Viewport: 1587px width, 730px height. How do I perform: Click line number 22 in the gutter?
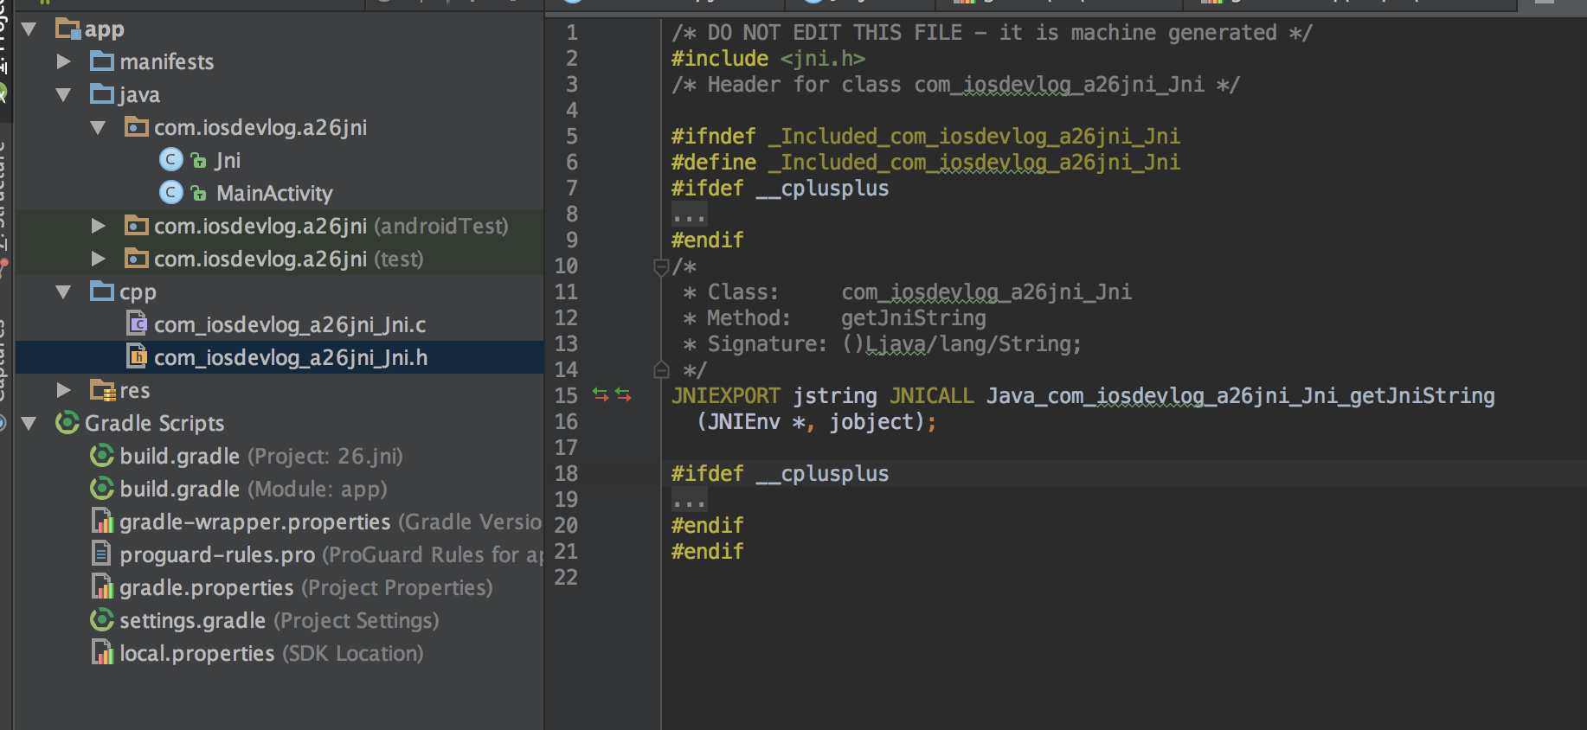pyautogui.click(x=566, y=578)
